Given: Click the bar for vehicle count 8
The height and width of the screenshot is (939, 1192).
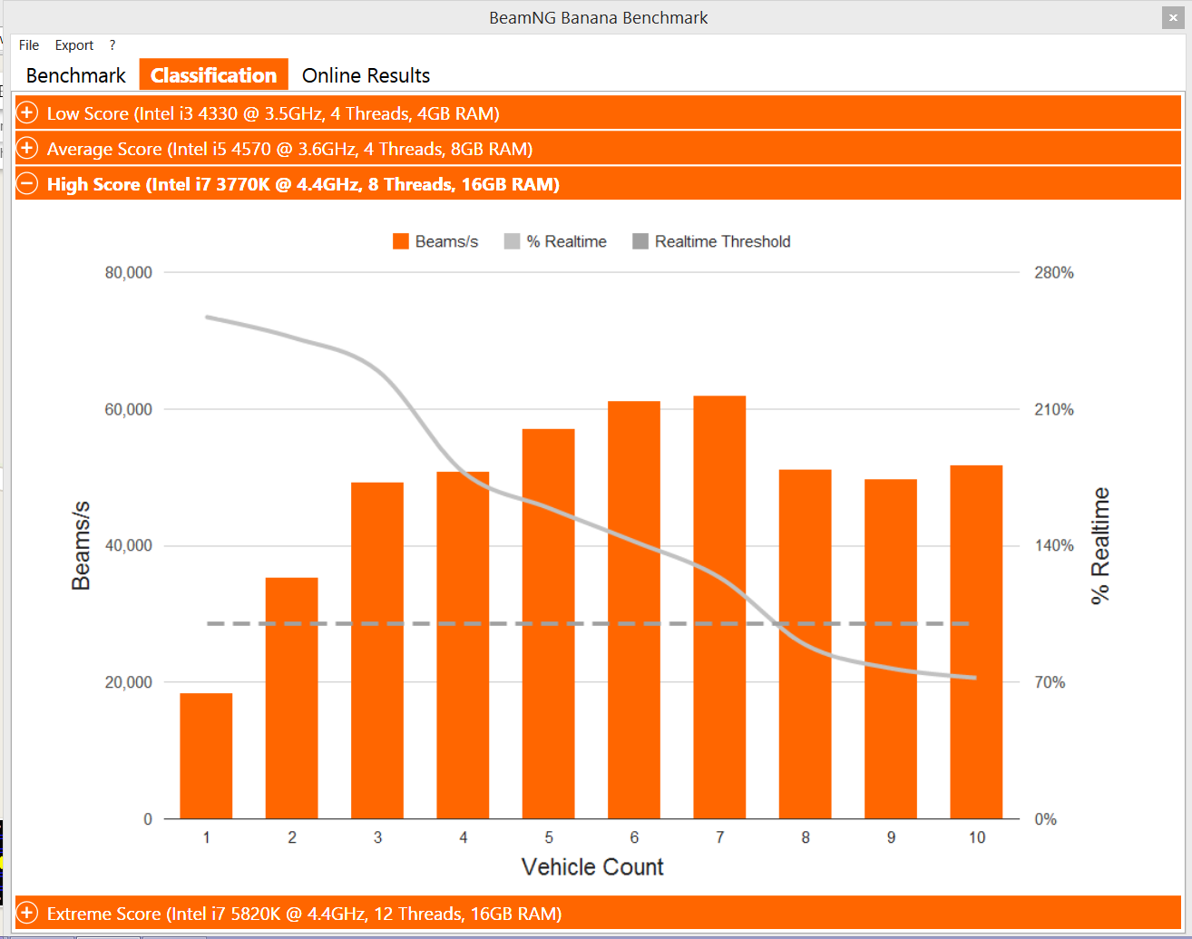Looking at the screenshot, I should 806,645.
